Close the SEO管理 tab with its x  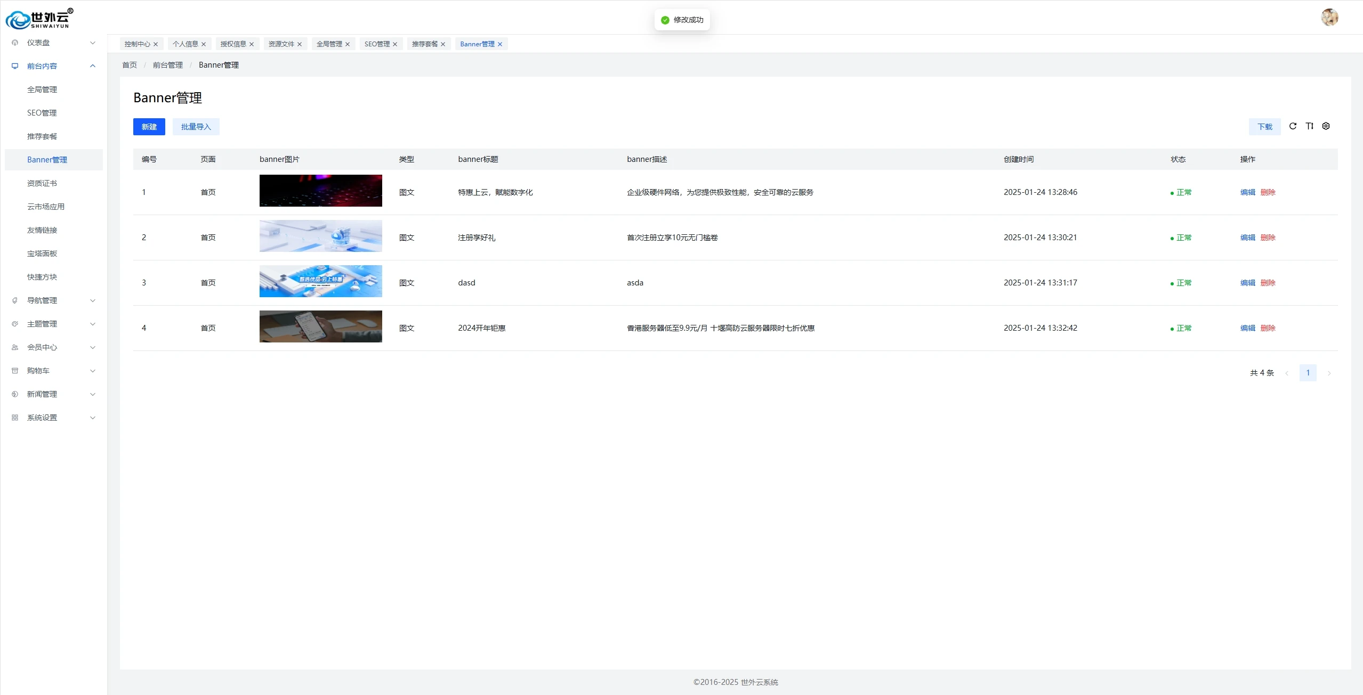point(395,44)
